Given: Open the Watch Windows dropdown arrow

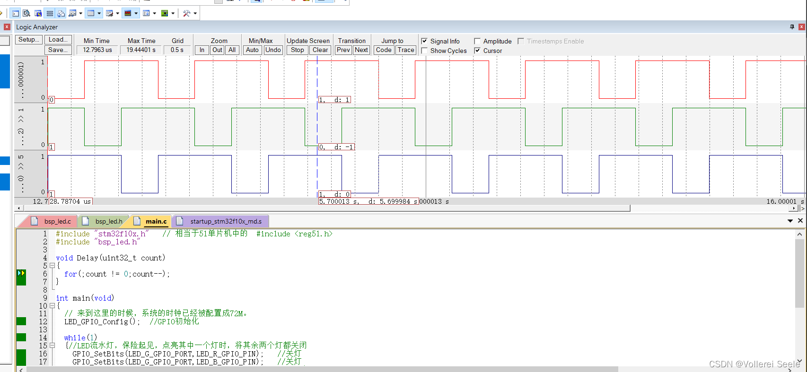Looking at the screenshot, I should [80, 13].
